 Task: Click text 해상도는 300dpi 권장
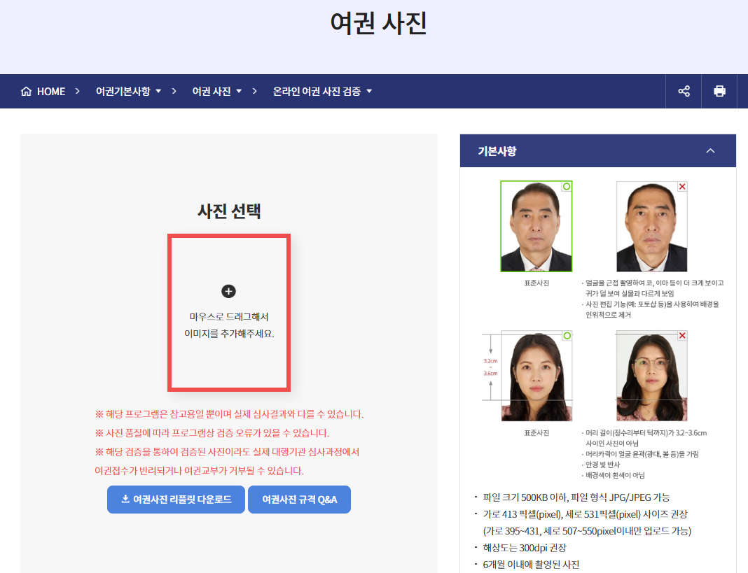click(525, 548)
